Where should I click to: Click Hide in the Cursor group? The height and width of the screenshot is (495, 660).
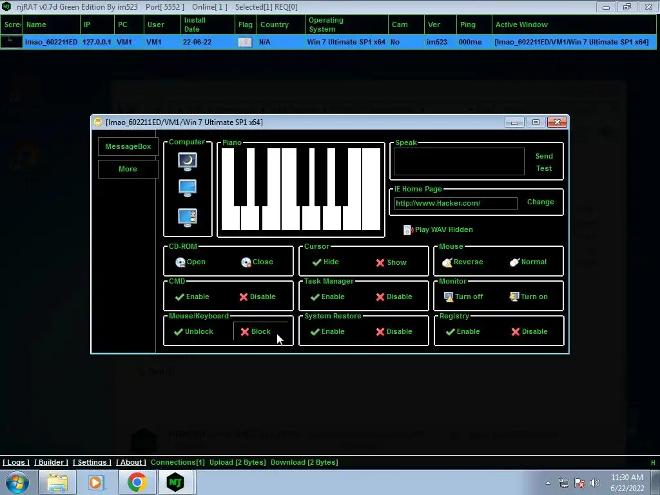point(325,262)
